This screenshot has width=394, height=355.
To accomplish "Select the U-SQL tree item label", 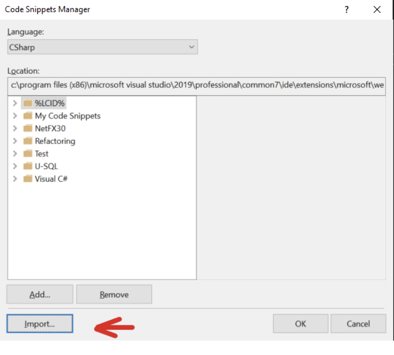I will (x=46, y=166).
